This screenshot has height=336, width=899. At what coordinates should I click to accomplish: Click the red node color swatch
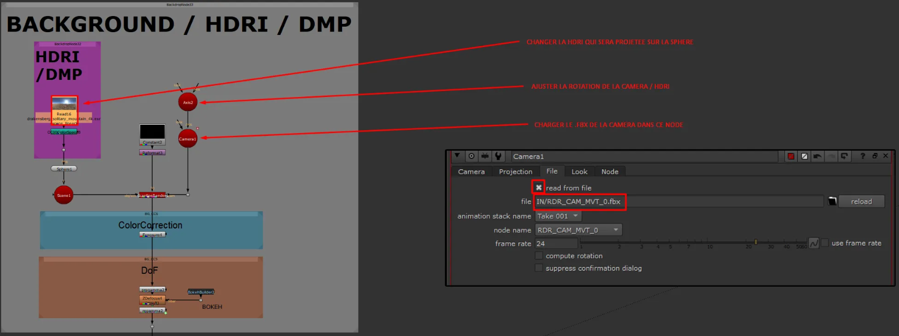[x=791, y=156]
